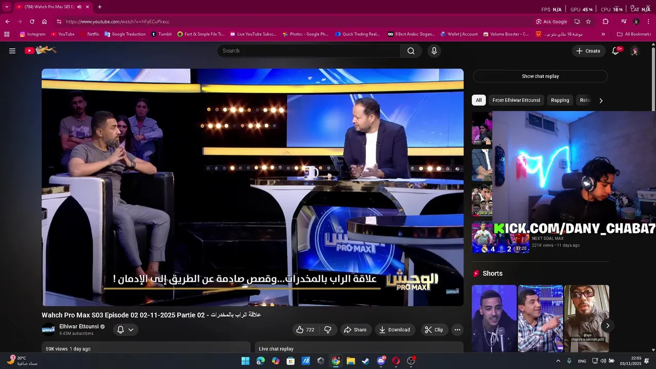Click the video player to pause
Screen dimensions: 656x369
tap(253, 187)
